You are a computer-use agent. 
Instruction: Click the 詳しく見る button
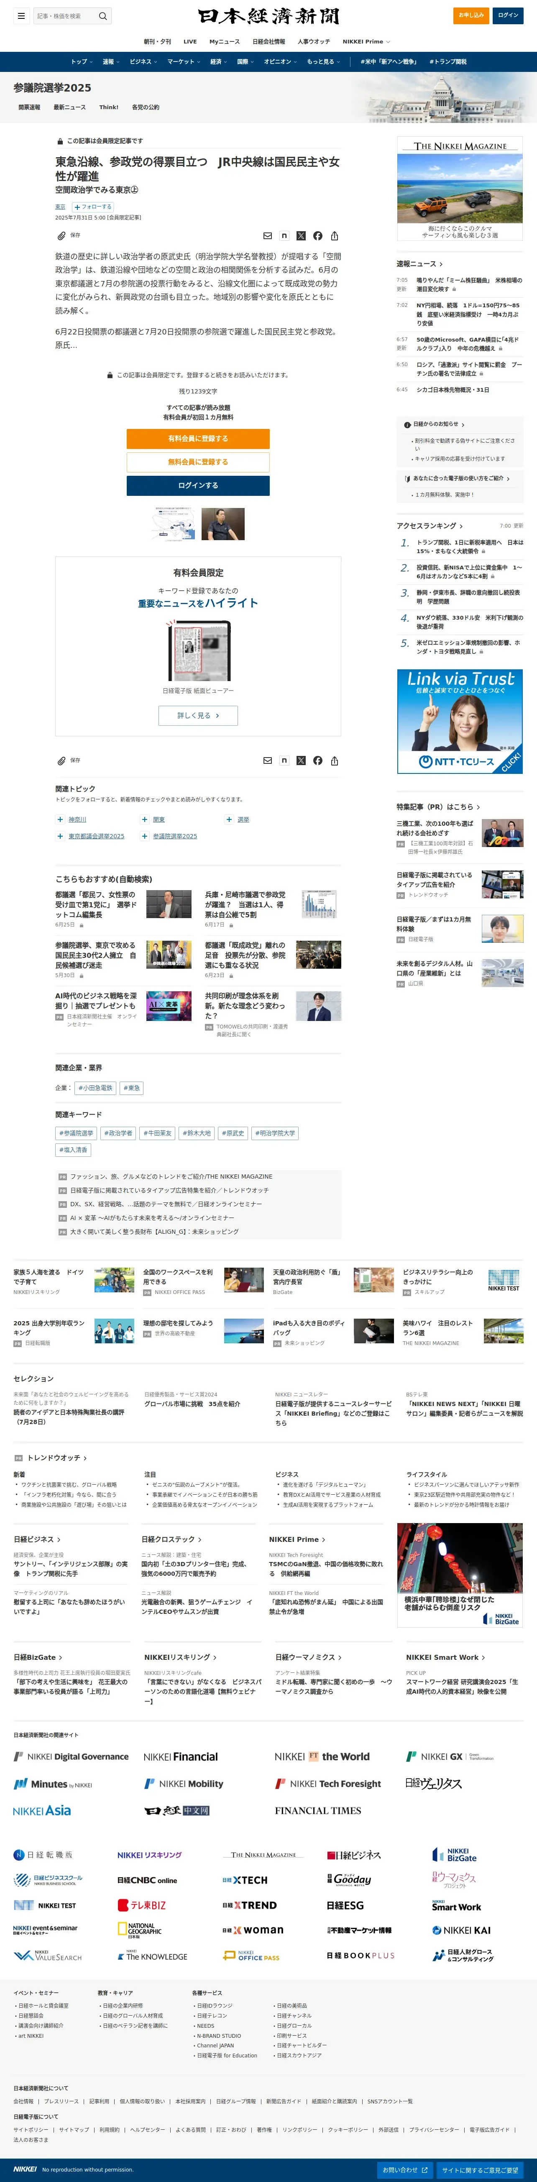click(198, 716)
